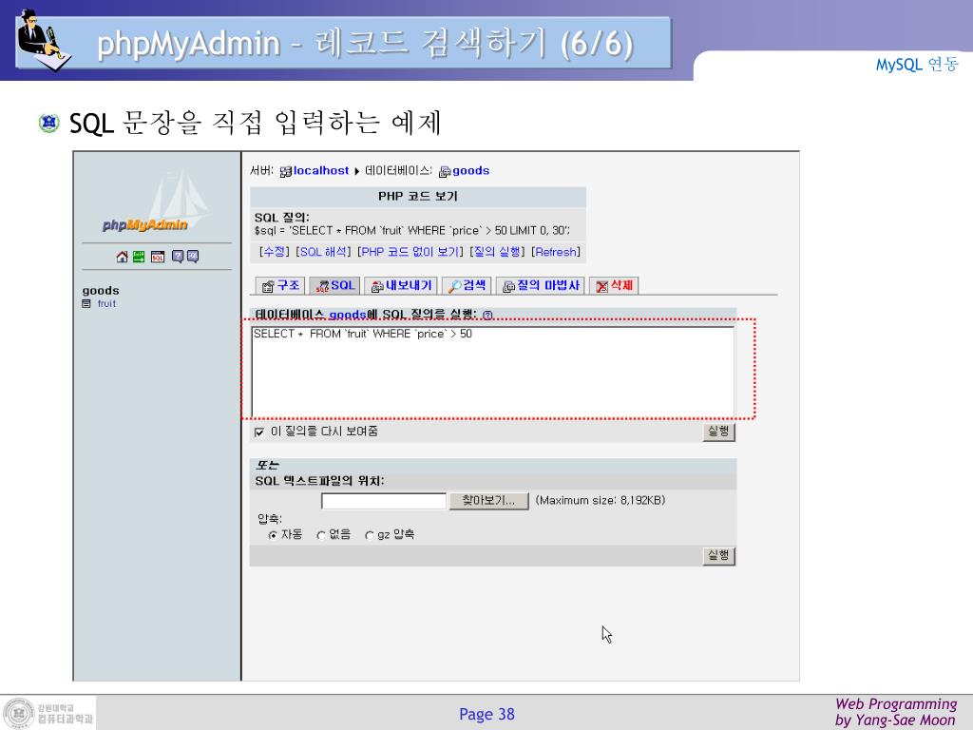Viewport: 973px width, 730px height.
Task: Open the 질의 마법사 tab
Action: click(541, 285)
